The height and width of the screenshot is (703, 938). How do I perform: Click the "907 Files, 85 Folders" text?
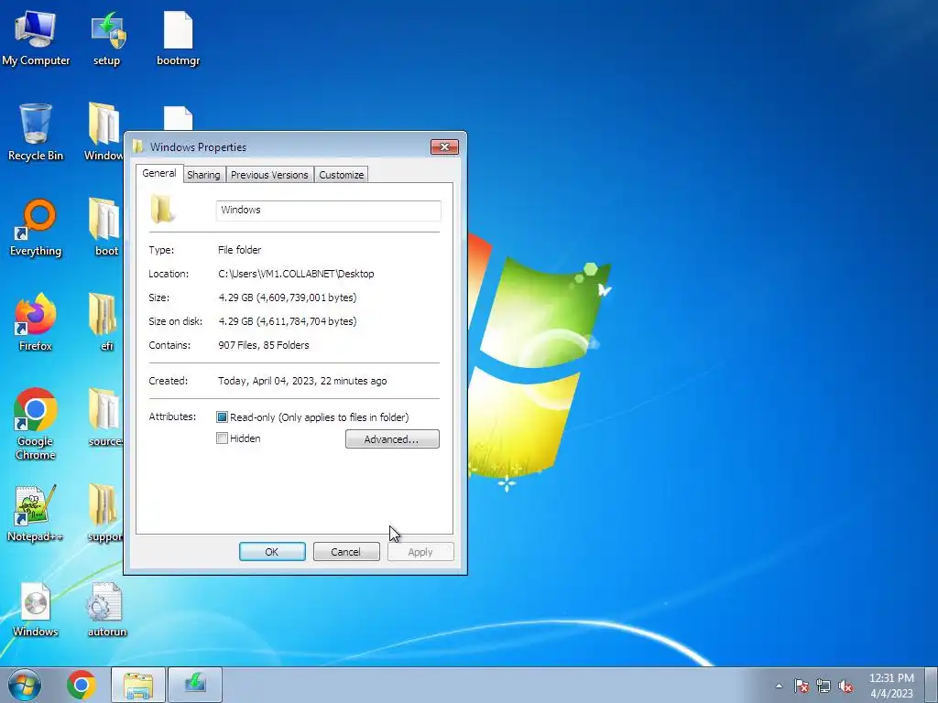point(264,345)
